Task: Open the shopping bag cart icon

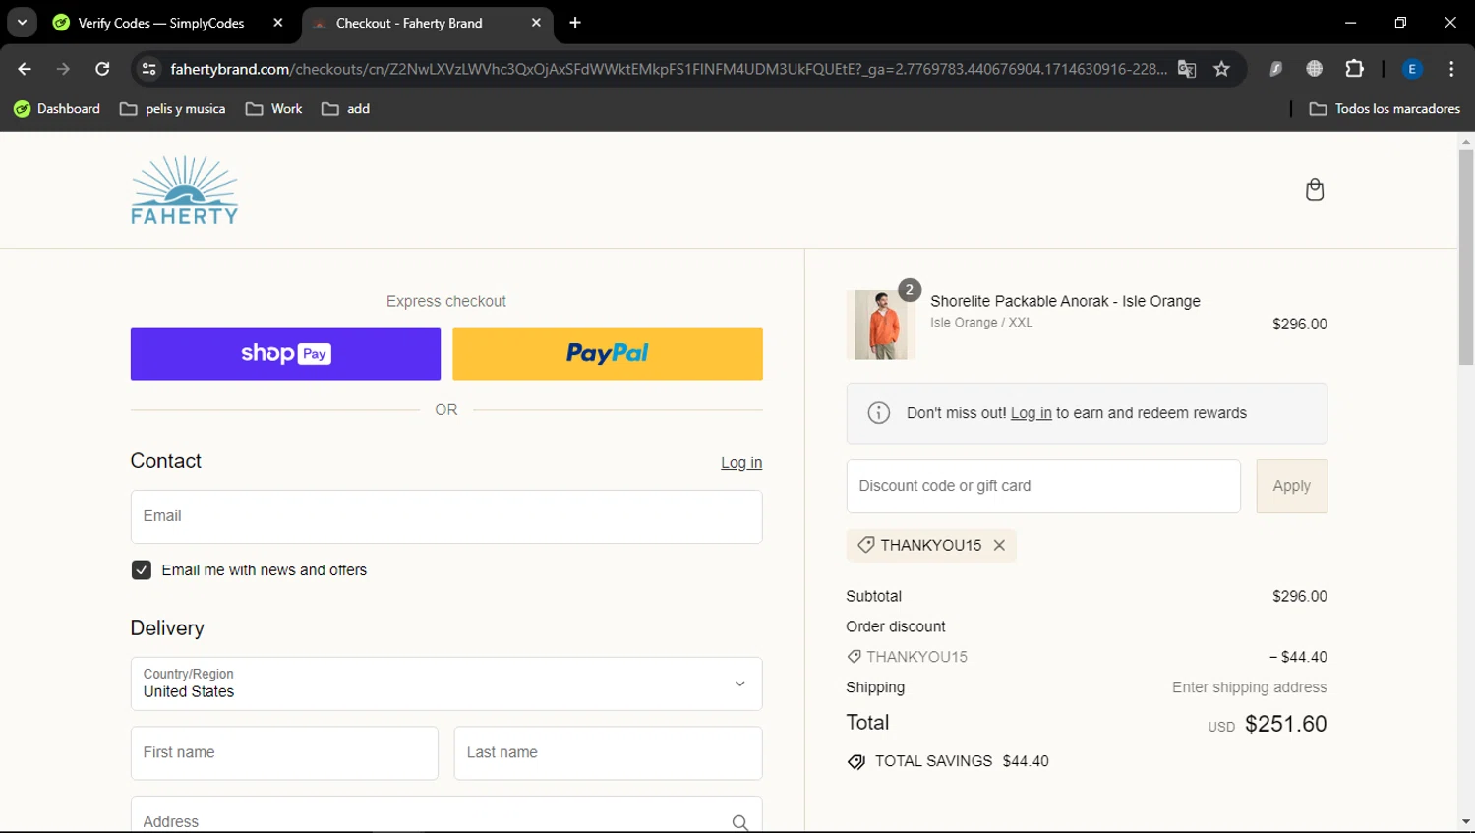Action: (x=1314, y=190)
